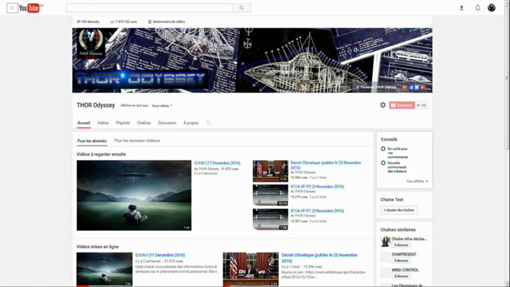Open the Discussion tab
Image resolution: width=510 pixels, height=287 pixels.
click(167, 123)
